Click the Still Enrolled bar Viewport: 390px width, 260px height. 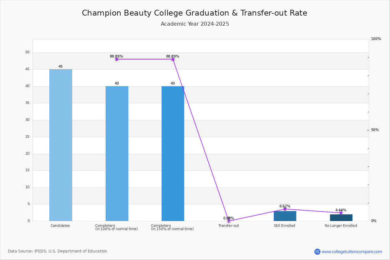point(285,216)
